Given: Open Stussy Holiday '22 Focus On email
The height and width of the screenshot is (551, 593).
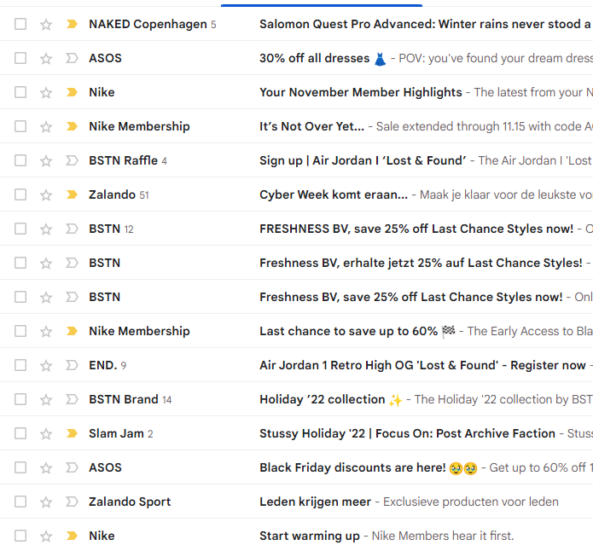Looking at the screenshot, I should pos(407,433).
